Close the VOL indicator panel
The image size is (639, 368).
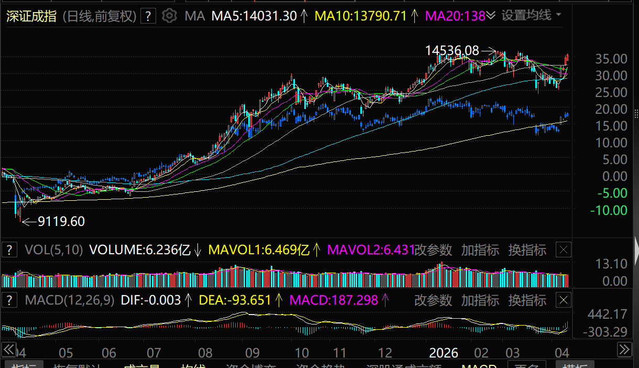pos(564,250)
